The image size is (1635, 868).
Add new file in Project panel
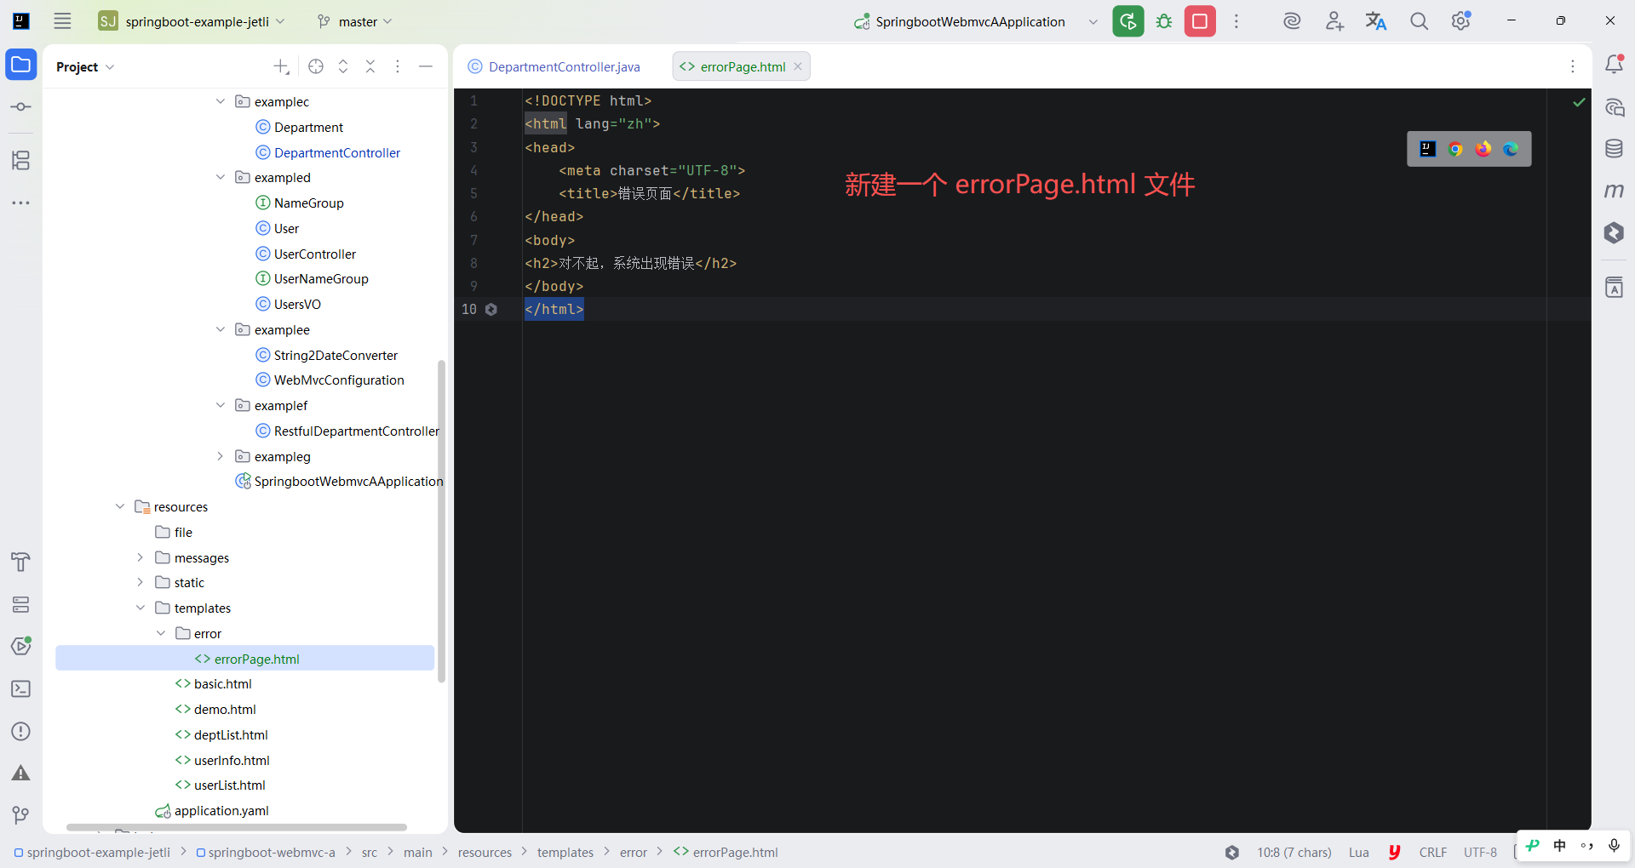[282, 66]
